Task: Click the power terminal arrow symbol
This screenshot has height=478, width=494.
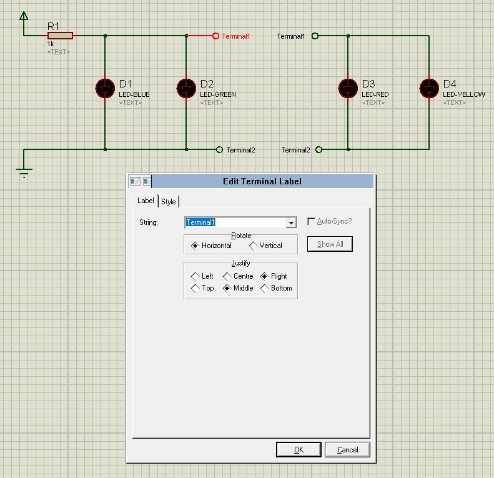Action: pos(24,16)
